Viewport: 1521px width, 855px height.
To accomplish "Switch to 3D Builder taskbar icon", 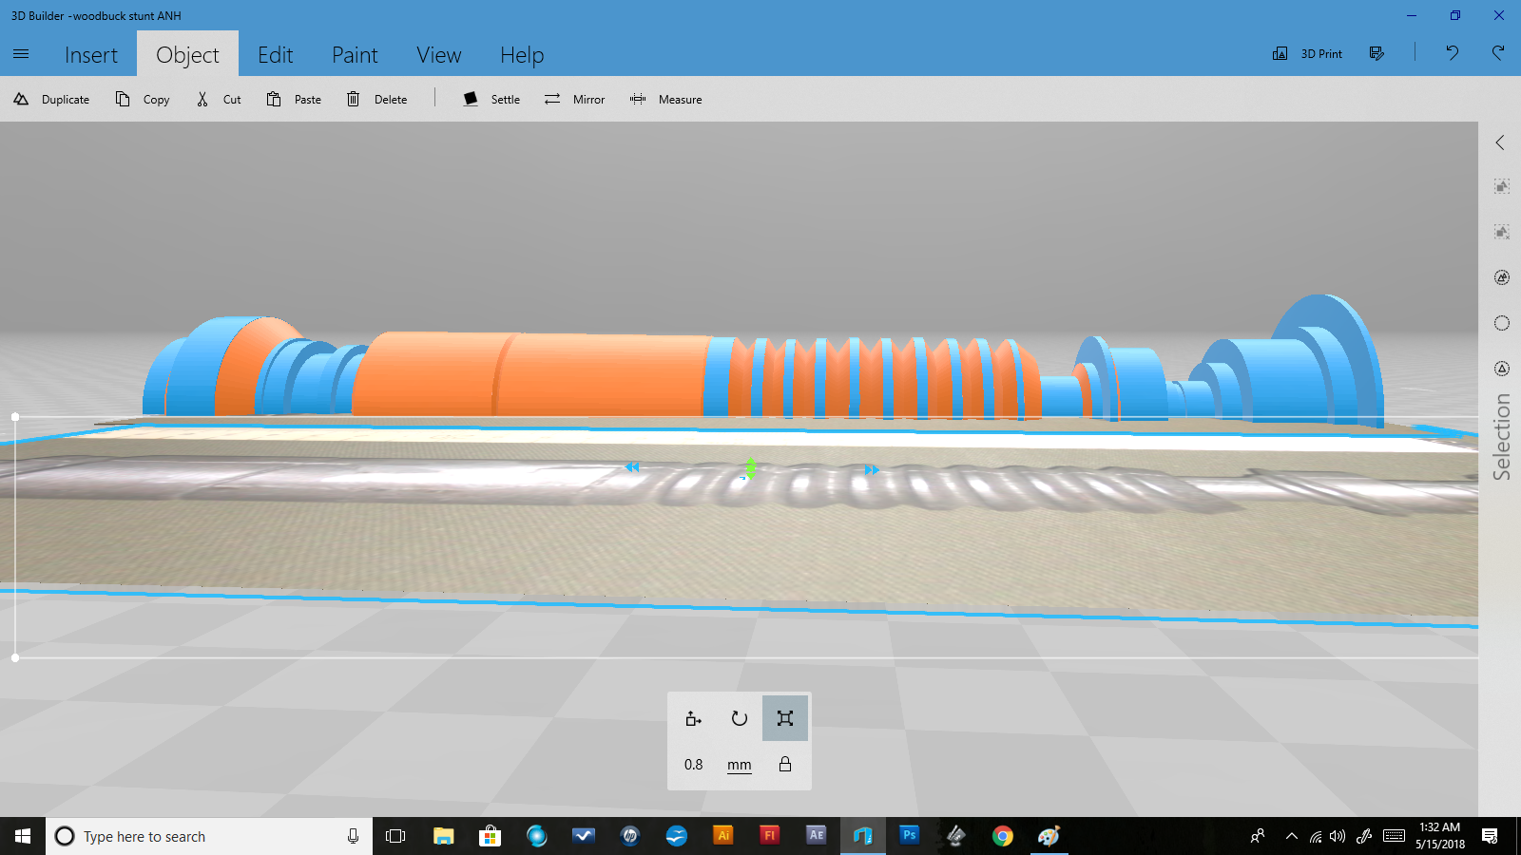I will click(863, 836).
